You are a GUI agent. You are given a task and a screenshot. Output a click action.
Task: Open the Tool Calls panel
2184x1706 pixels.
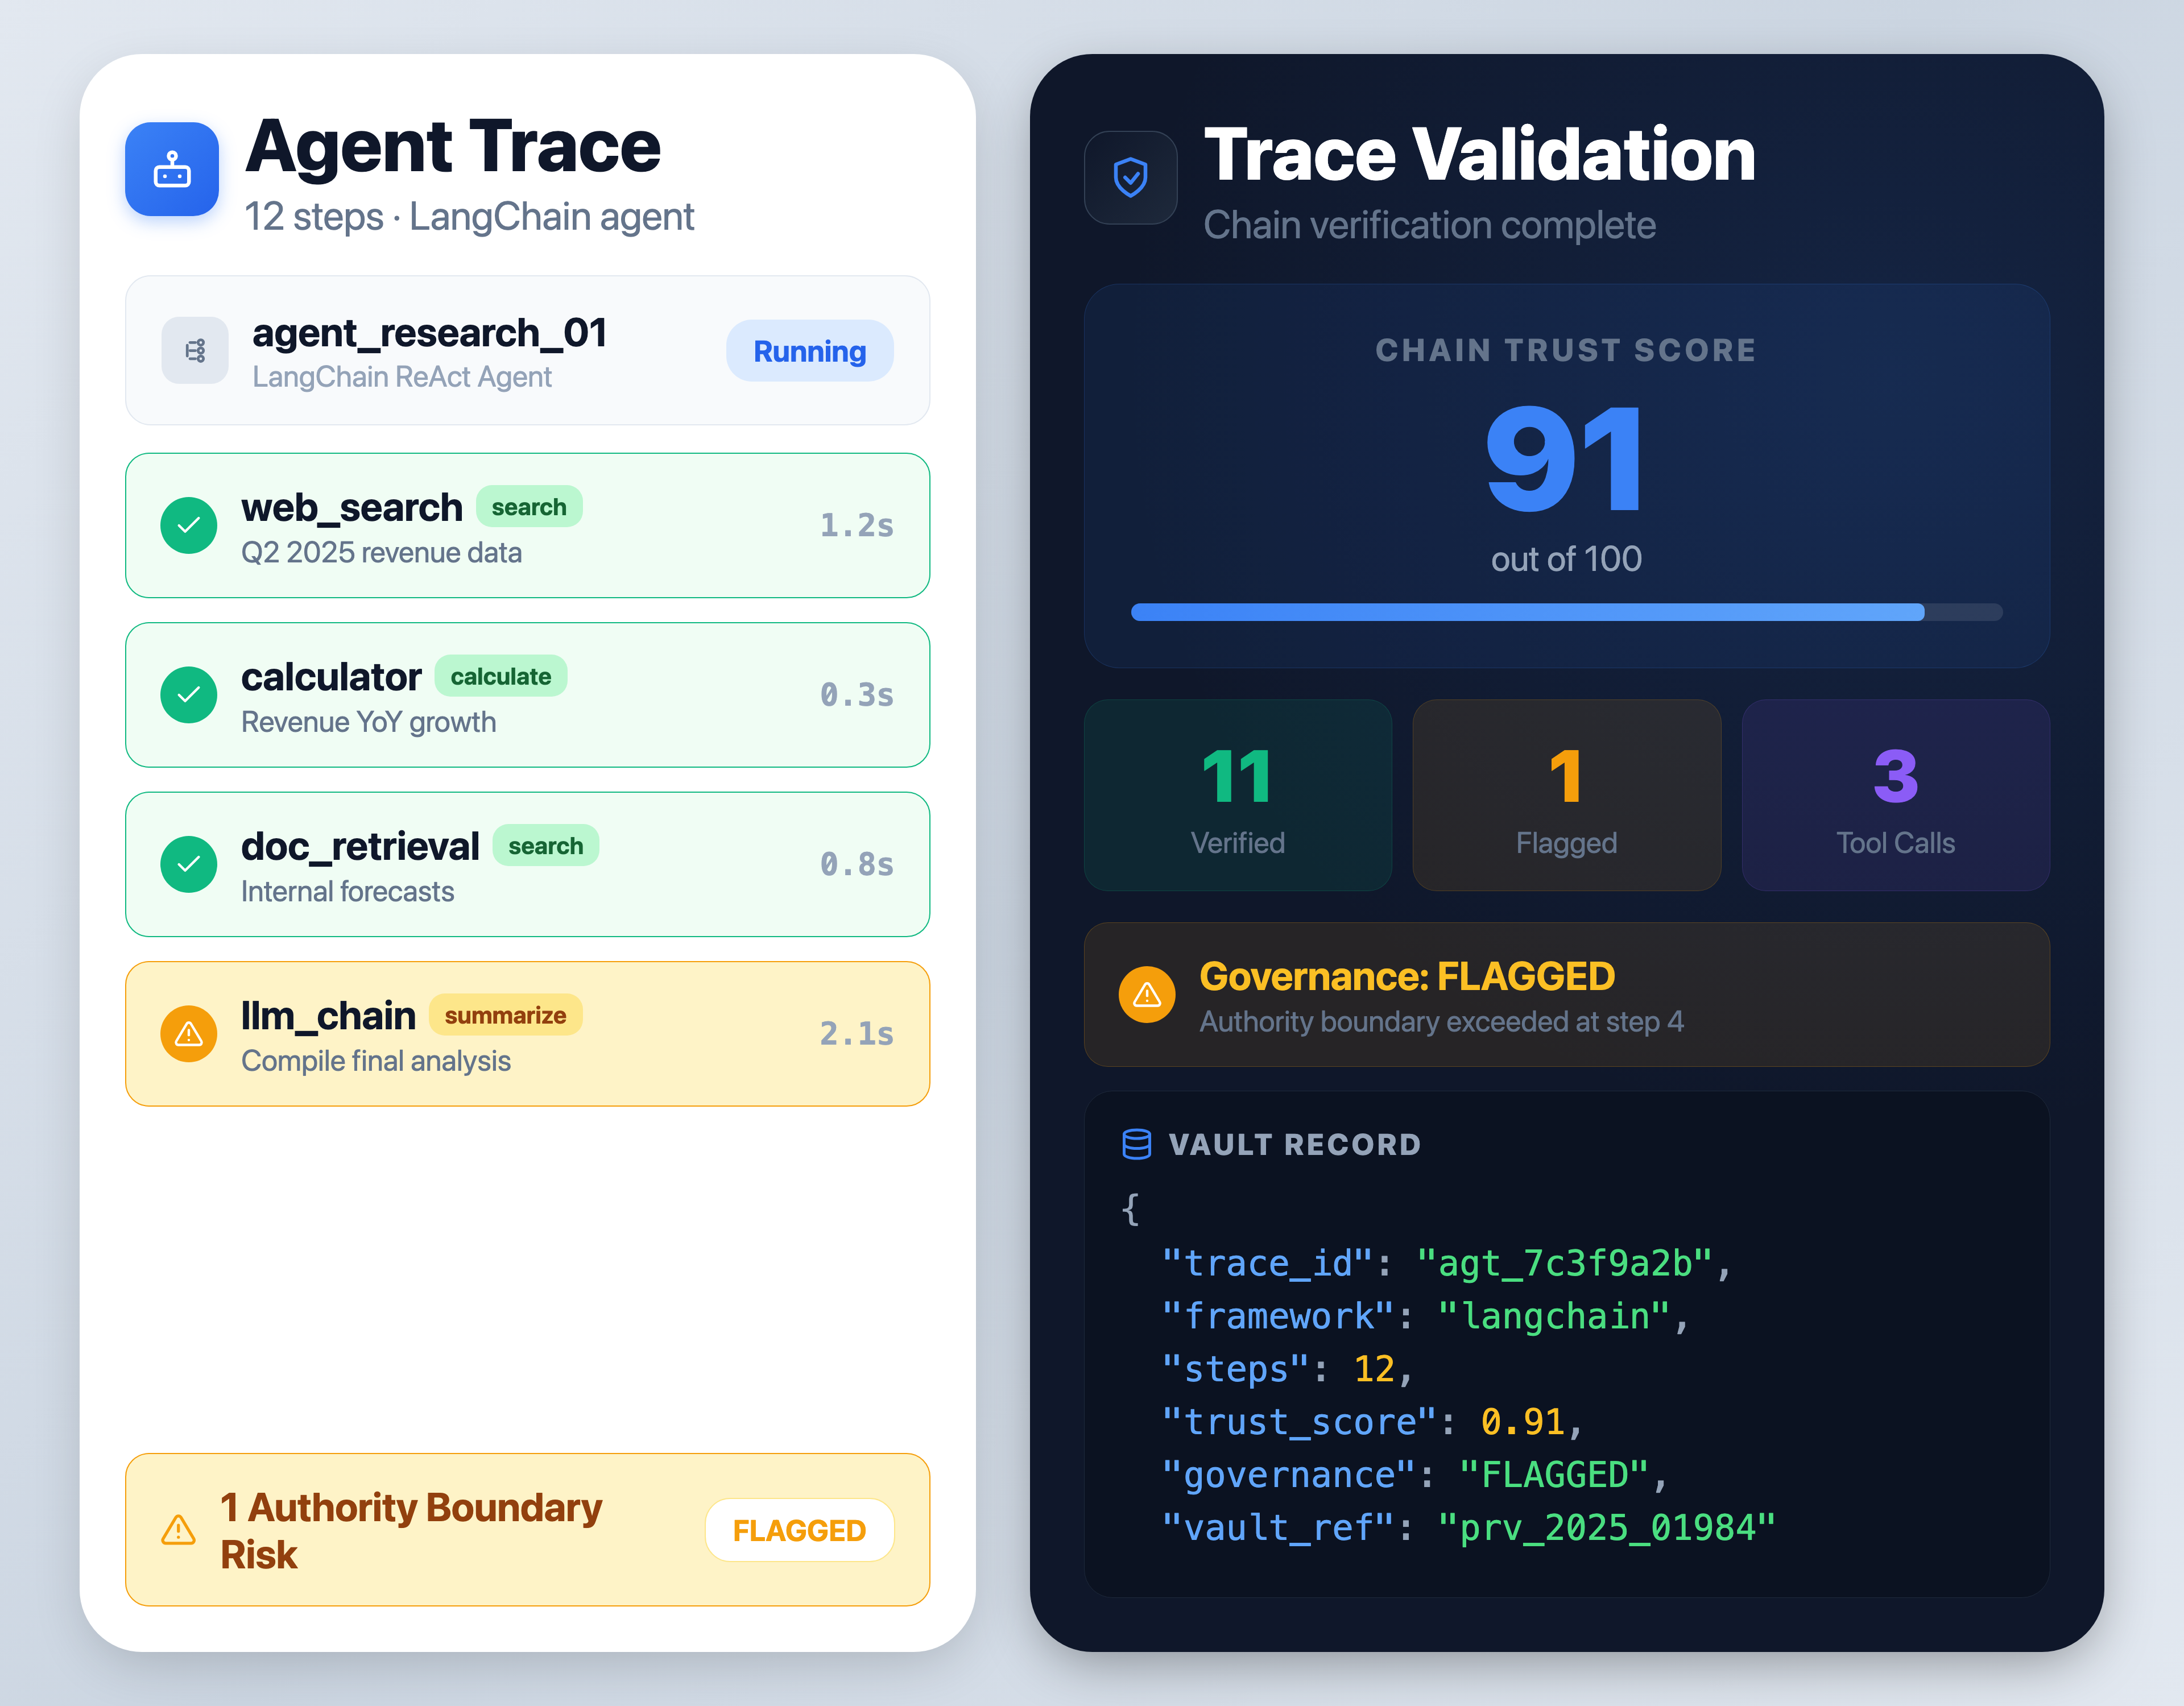pyautogui.click(x=1895, y=796)
